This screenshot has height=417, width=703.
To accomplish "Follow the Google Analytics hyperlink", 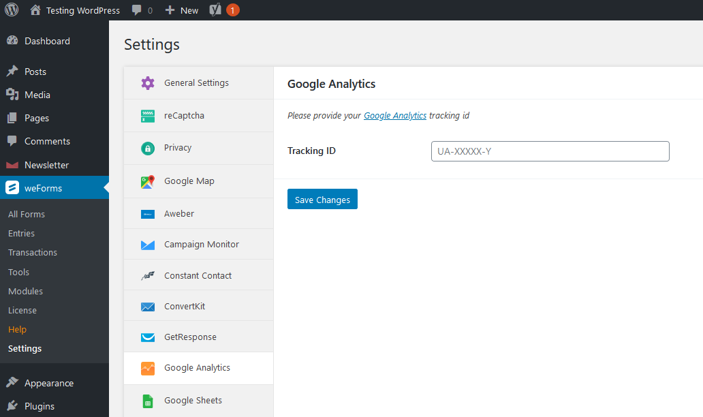I will [395, 115].
